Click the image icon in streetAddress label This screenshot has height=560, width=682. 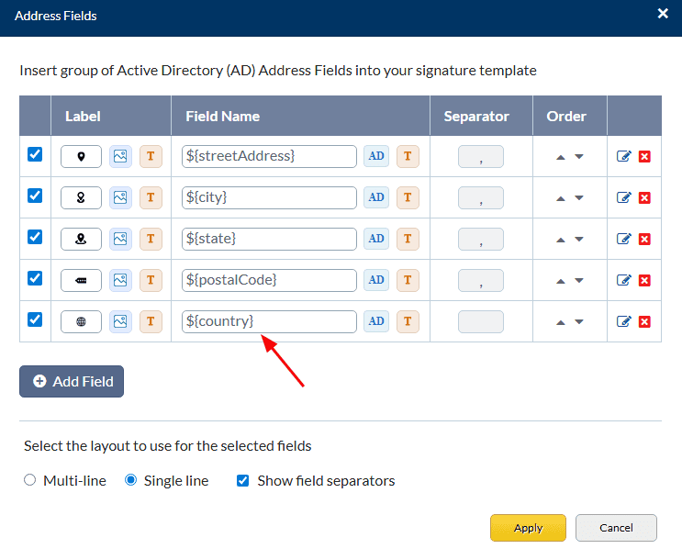(120, 156)
